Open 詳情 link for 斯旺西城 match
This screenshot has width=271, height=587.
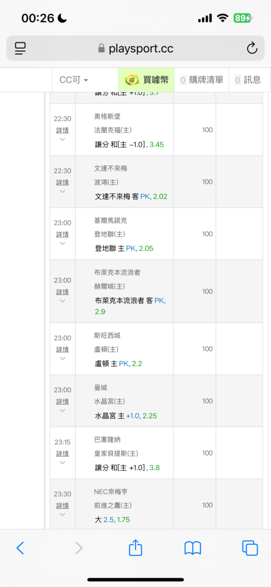pyautogui.click(x=63, y=349)
